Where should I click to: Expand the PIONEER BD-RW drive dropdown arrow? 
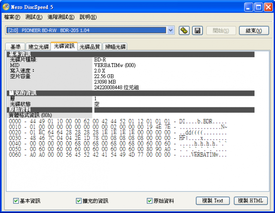tap(170, 30)
